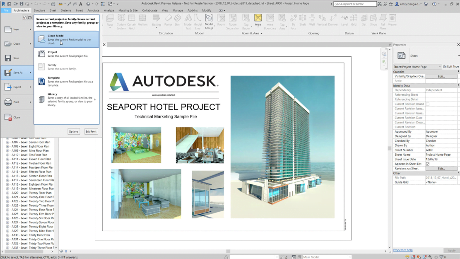This screenshot has height=259, width=460.
Task: Choose Template under Save As
Action: point(67,81)
